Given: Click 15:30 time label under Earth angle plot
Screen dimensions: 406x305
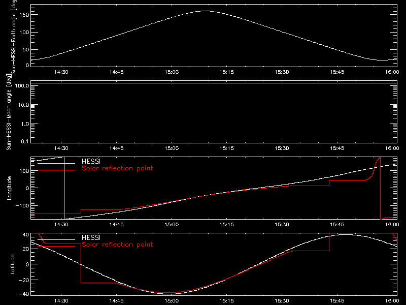Looking at the screenshot, I should (282, 72).
